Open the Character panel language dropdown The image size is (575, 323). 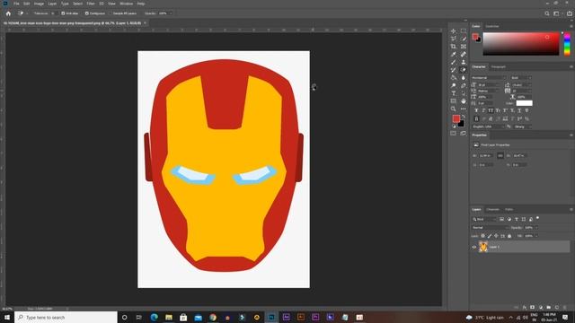coord(488,127)
